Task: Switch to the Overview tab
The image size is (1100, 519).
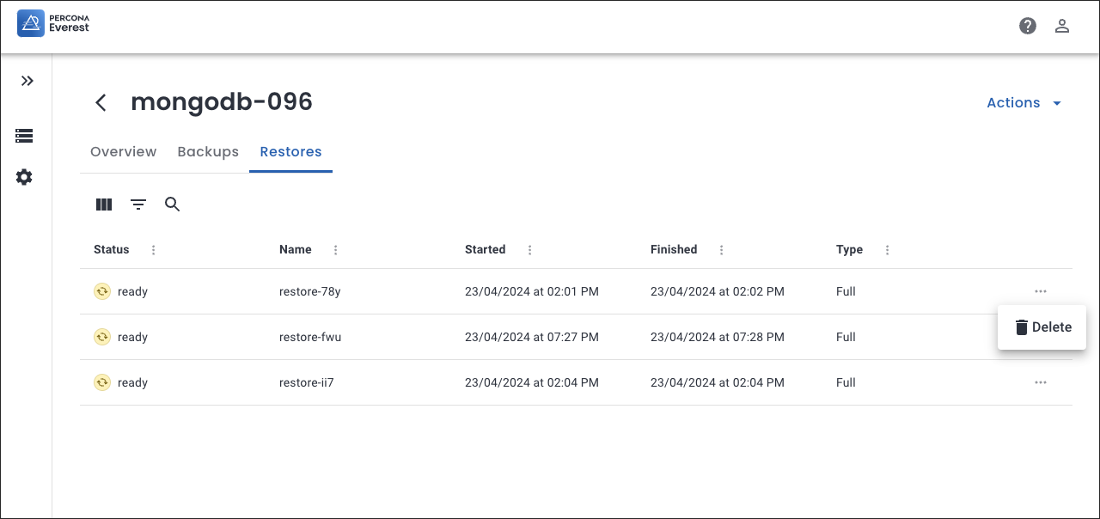Action: coord(123,152)
